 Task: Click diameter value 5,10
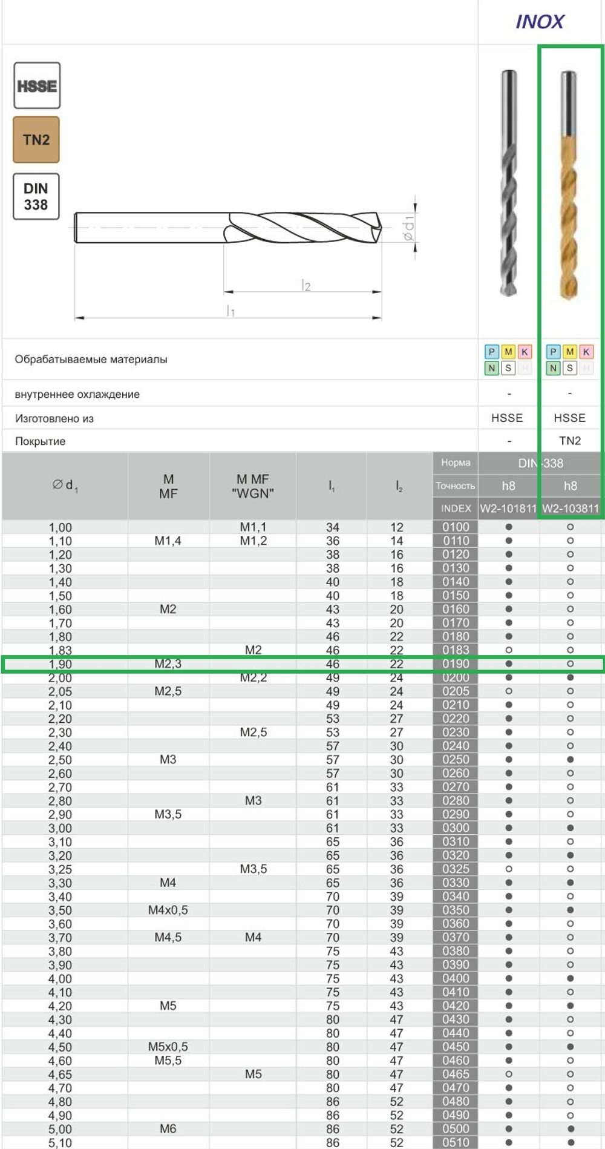60,1143
